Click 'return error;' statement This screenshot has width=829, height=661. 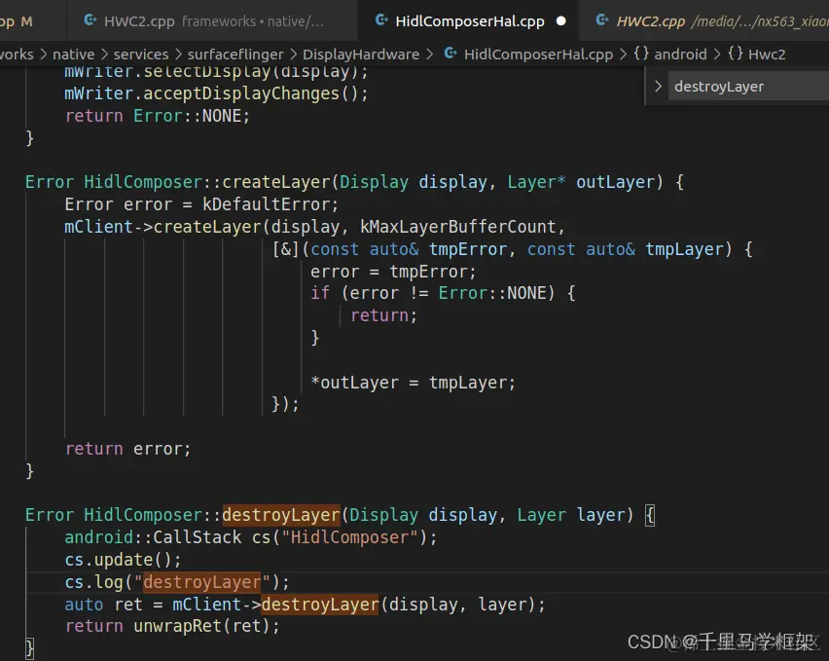127,449
